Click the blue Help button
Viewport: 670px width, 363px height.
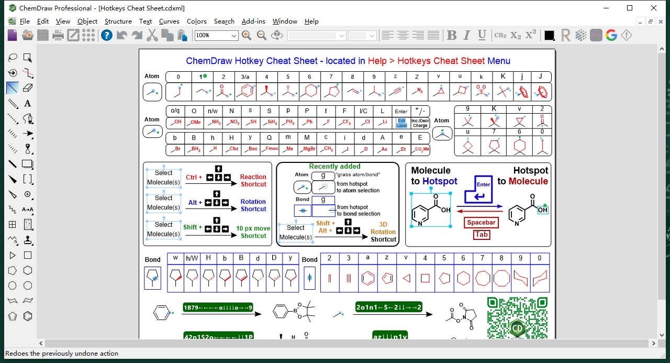click(106, 35)
